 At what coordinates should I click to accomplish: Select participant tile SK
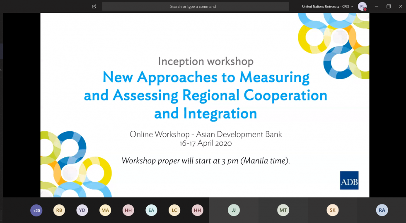pos(332,210)
